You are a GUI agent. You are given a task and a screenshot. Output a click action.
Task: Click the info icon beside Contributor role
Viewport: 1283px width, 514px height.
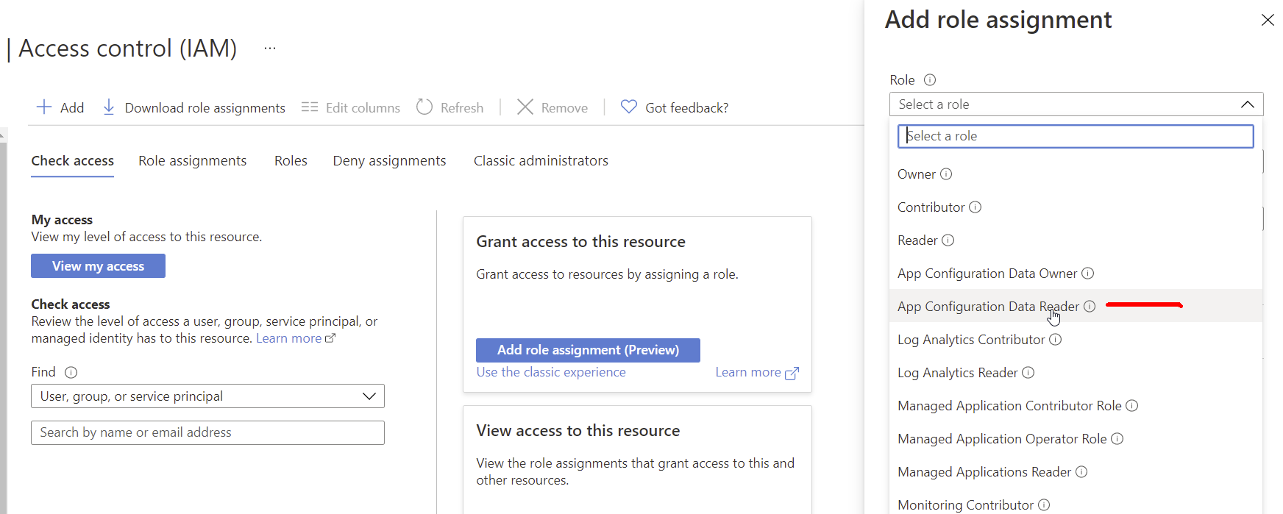[x=975, y=207]
